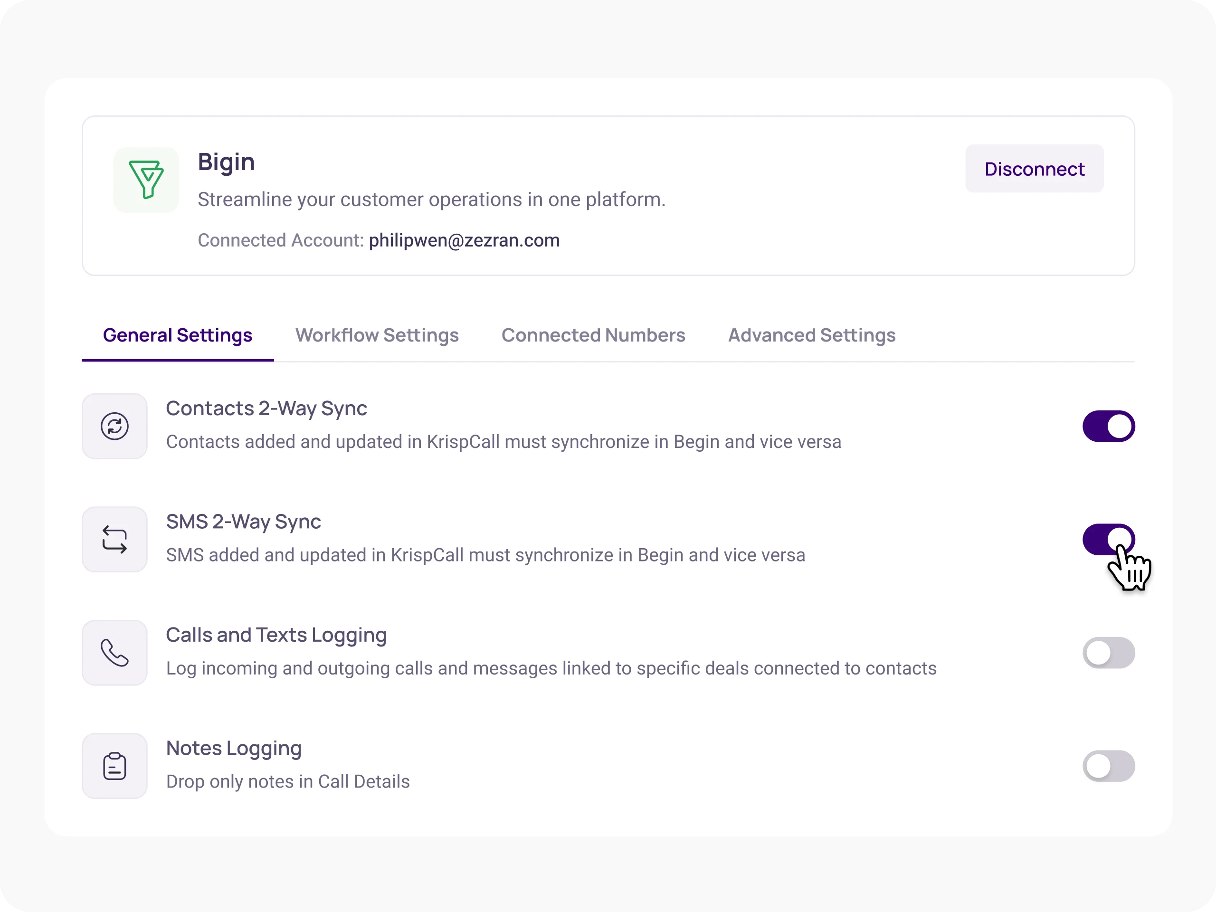Click 'Streamline your customer operations in one platform.' text
1216x912 pixels.
click(431, 199)
